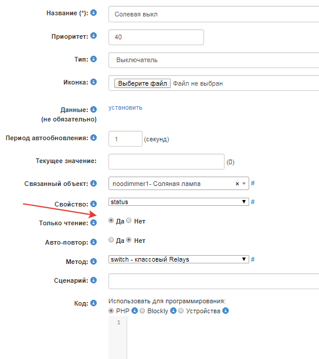Click info icon next to Период автообновления
The image size is (319, 359).
(93, 138)
